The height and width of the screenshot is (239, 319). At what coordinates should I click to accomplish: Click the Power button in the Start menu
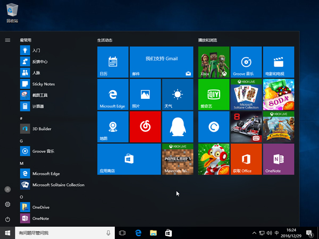(x=7, y=219)
